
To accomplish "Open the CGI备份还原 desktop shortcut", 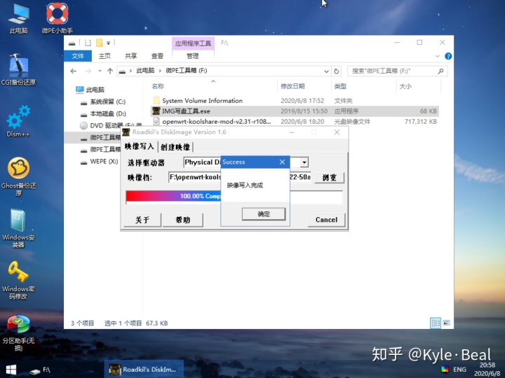I will [x=18, y=69].
